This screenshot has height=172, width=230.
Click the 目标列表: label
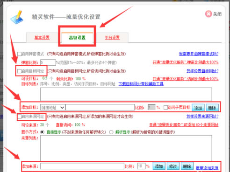point(30,84)
